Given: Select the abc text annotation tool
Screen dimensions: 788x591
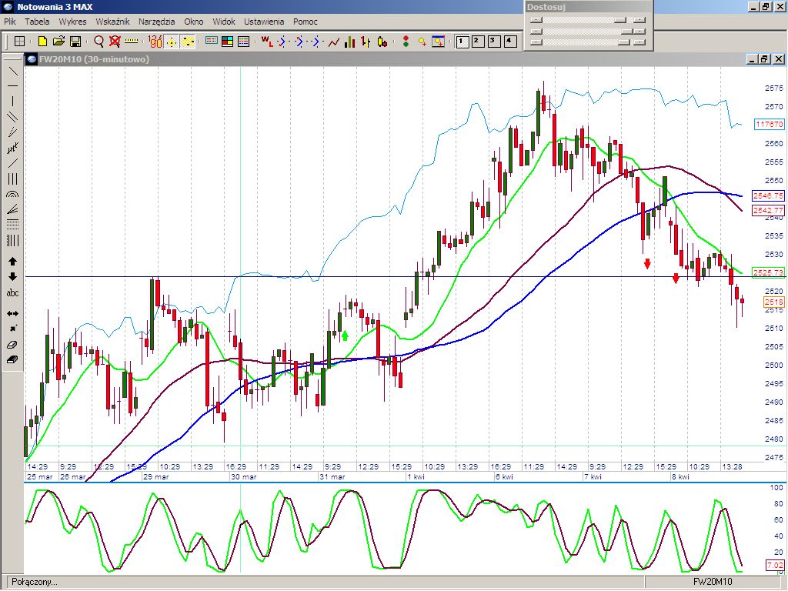Looking at the screenshot, I should pos(12,293).
